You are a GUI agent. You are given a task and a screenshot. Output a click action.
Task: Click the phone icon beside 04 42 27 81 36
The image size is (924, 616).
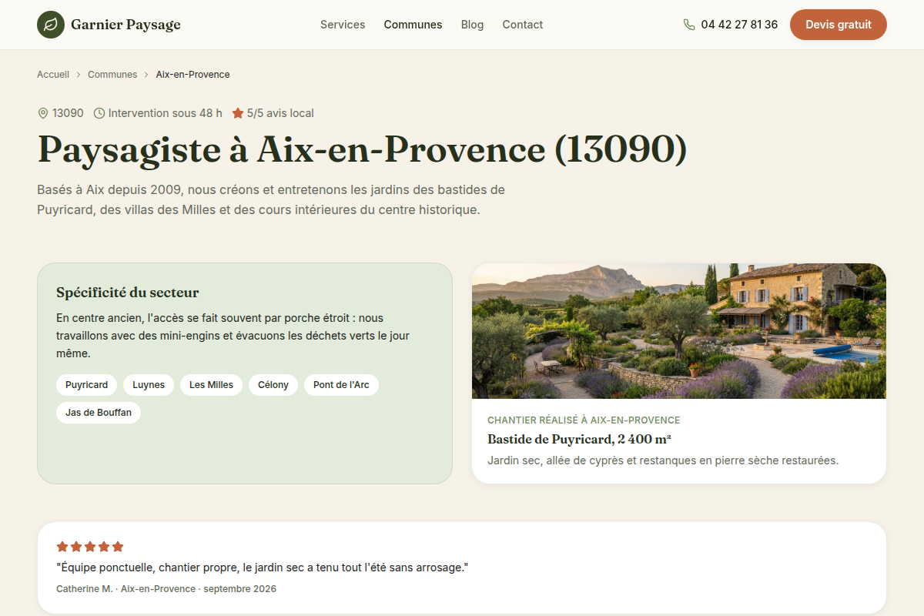click(689, 25)
